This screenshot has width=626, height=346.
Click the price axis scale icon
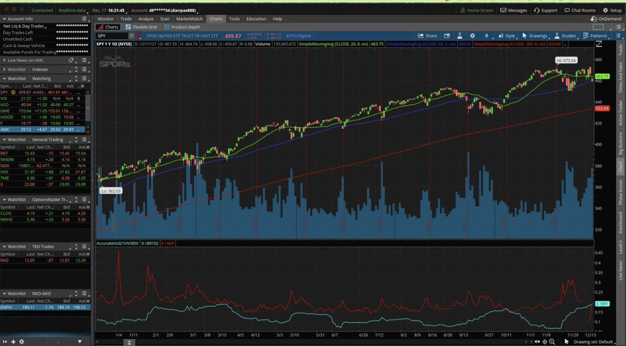click(599, 44)
